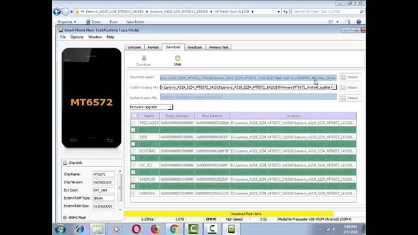Image resolution: width=418 pixels, height=235 pixels.
Task: Open the File menu
Action: click(x=63, y=37)
